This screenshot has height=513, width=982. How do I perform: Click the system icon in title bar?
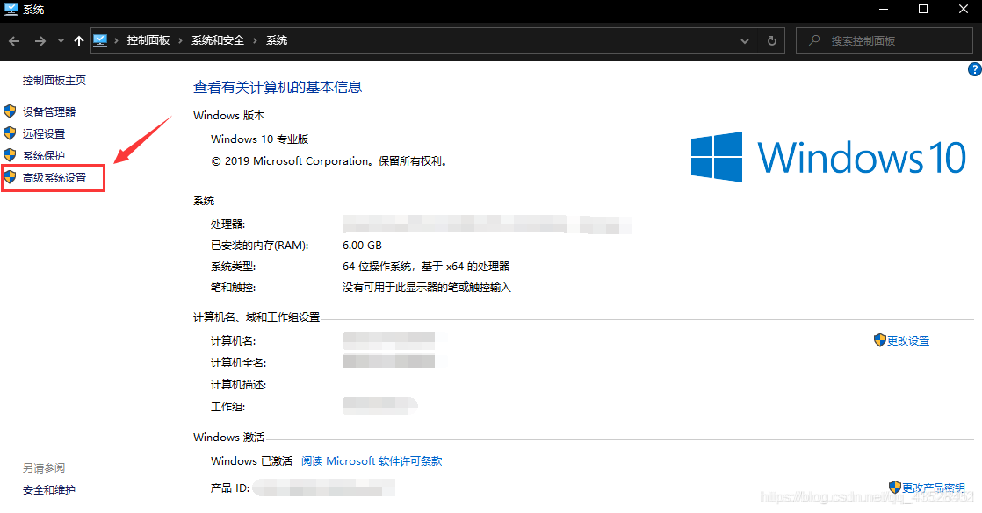(11, 9)
